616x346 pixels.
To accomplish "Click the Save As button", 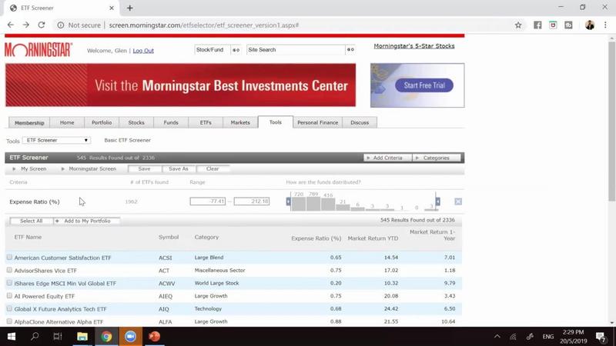I will 179,168.
